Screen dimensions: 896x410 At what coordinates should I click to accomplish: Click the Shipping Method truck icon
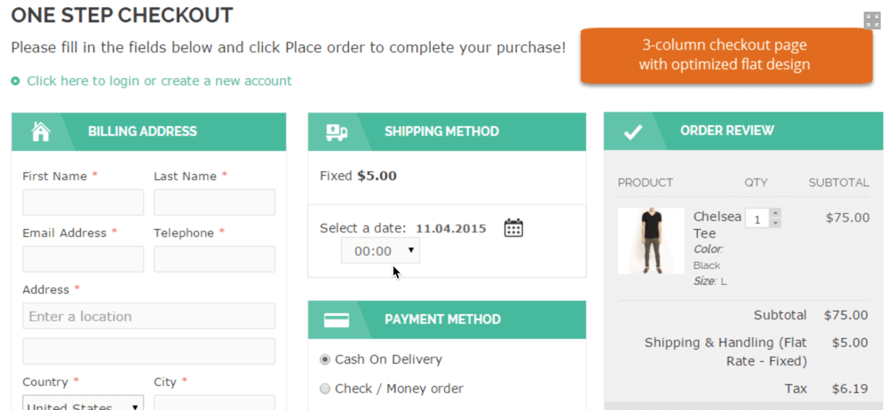(x=337, y=131)
